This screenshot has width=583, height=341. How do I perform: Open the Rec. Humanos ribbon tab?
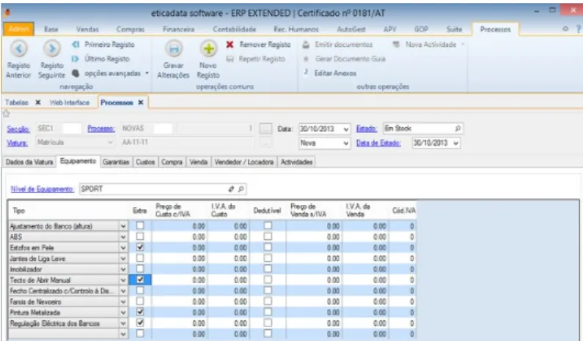tap(296, 29)
